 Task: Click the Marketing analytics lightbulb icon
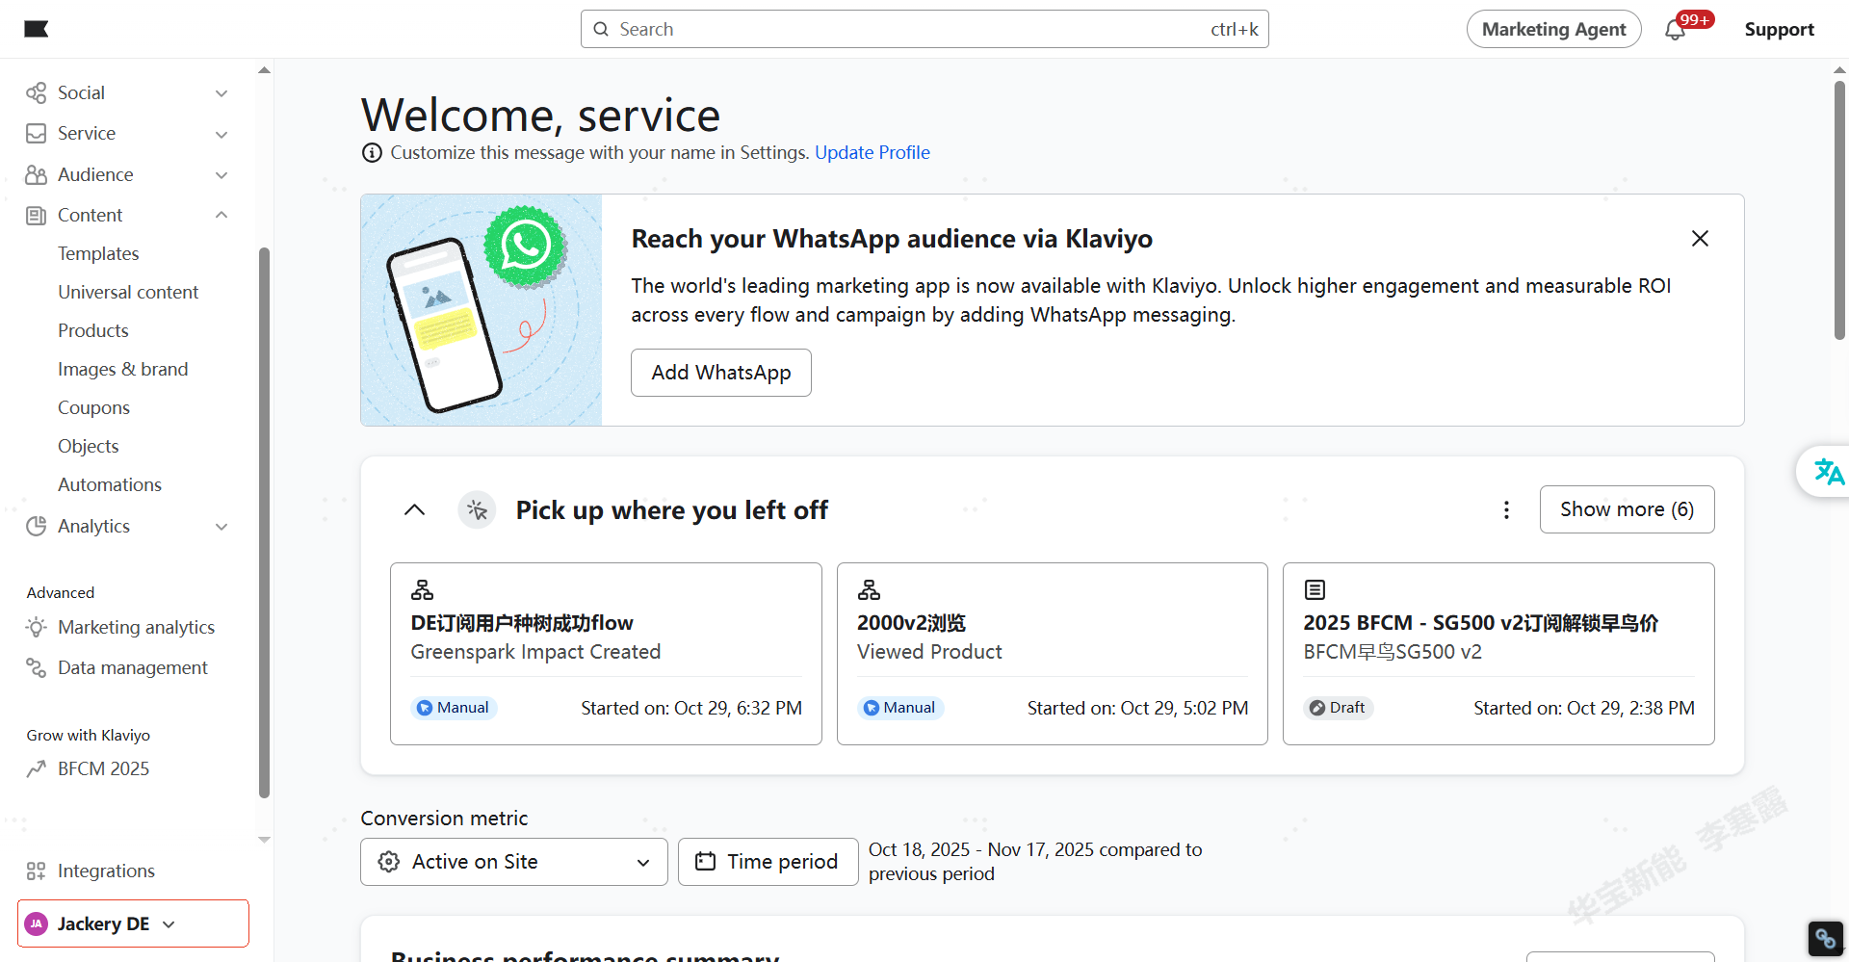tap(37, 627)
